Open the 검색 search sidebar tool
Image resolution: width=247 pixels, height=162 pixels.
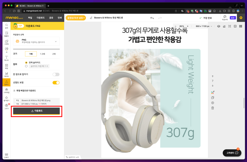[x=6, y=26]
